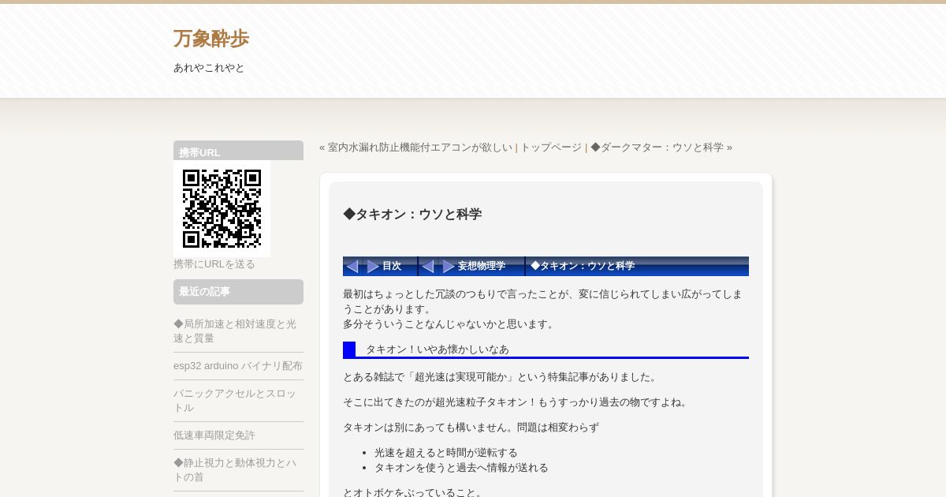Click the 最近の記事 sidebar header

click(238, 292)
